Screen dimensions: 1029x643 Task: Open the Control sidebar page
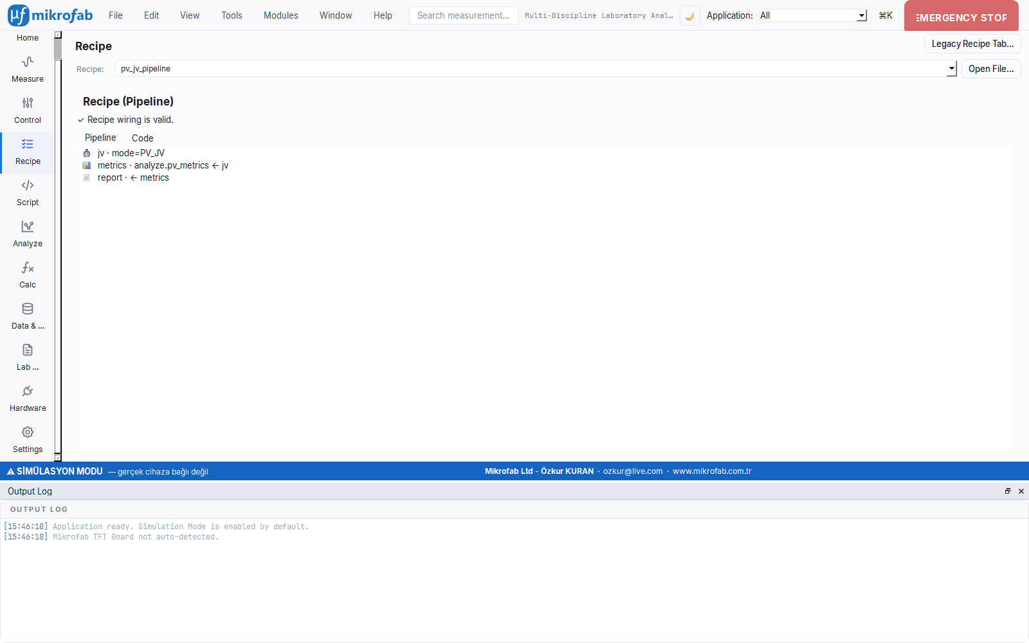click(27, 111)
